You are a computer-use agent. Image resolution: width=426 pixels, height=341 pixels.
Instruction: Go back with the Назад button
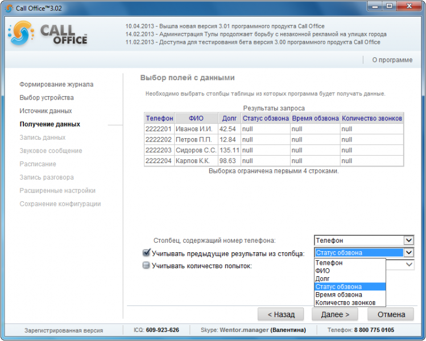tap(280, 314)
